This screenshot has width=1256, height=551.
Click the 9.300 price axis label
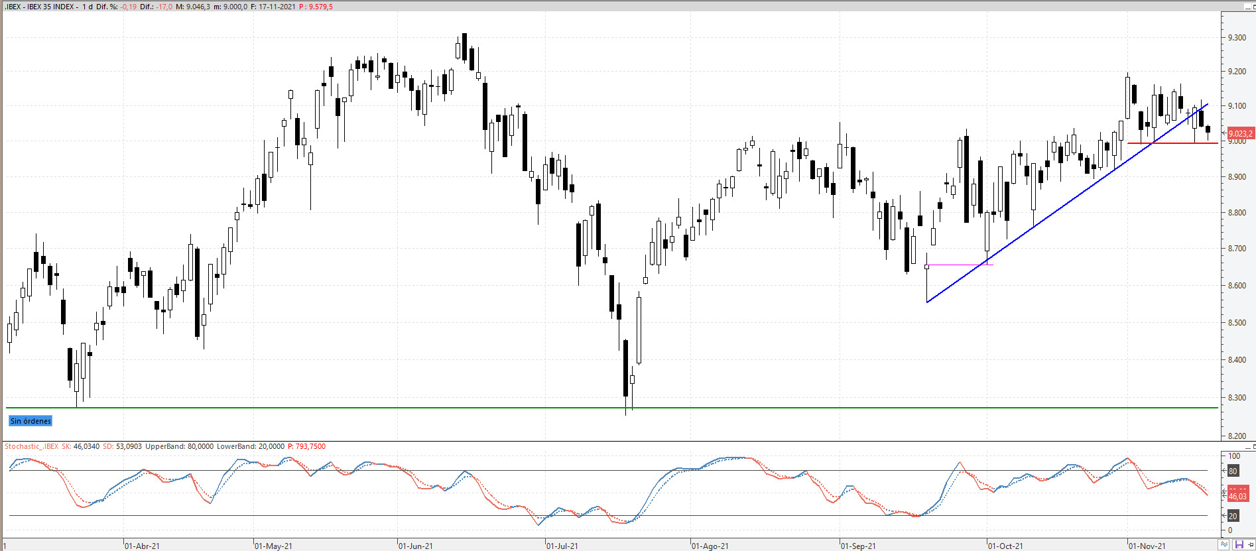tap(1237, 38)
